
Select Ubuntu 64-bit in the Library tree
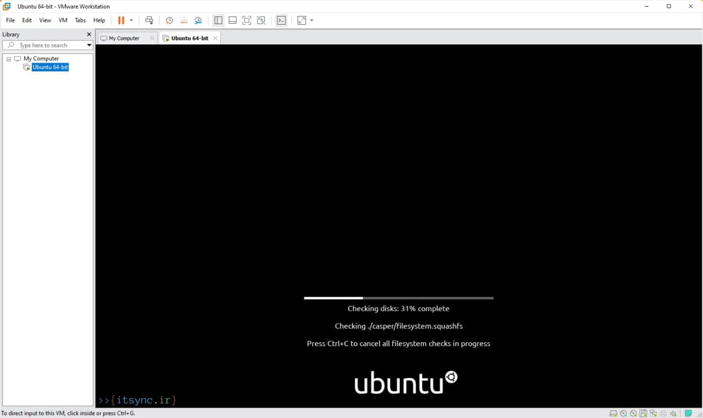click(50, 67)
